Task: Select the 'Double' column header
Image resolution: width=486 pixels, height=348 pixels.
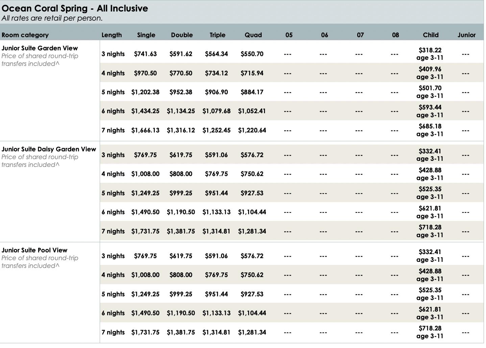Action: pyautogui.click(x=182, y=35)
